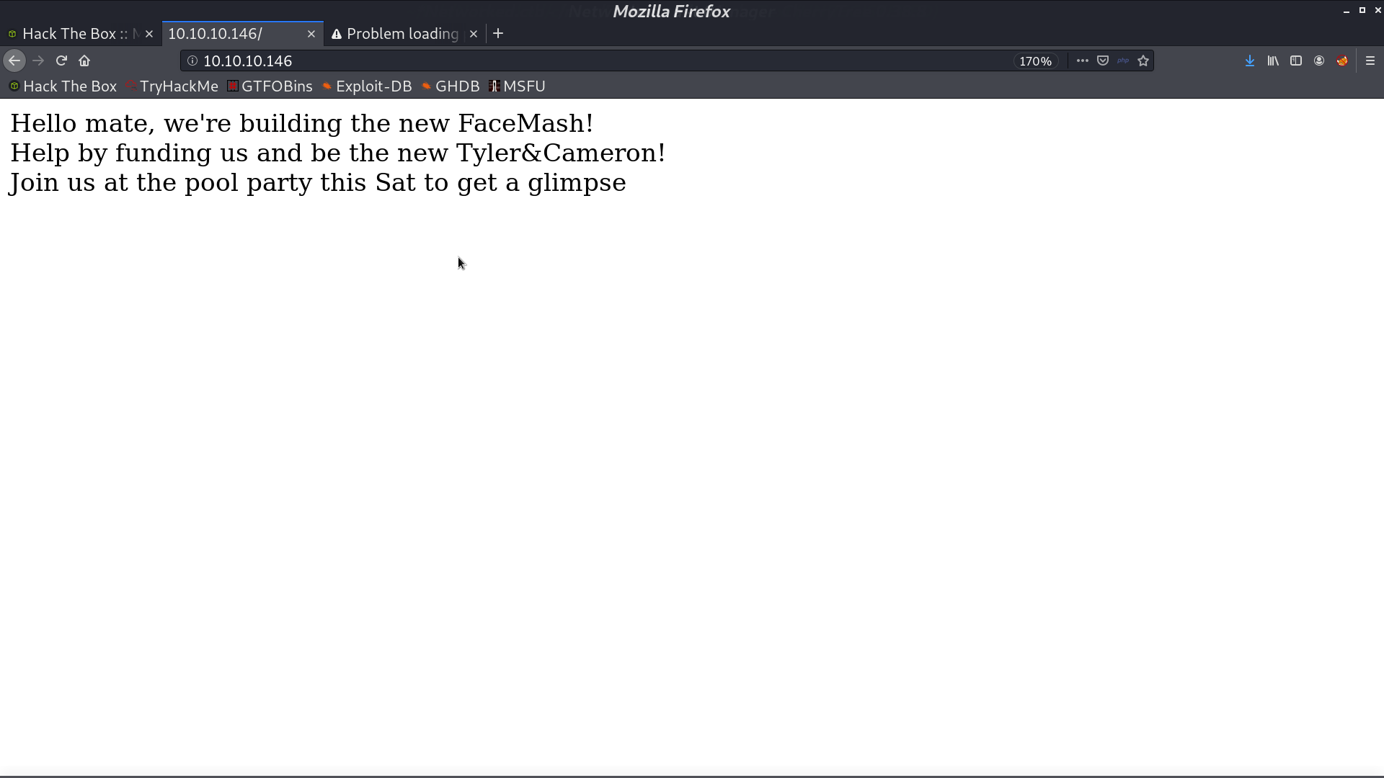
Task: Maximize the Firefox window
Action: pos(1362,11)
